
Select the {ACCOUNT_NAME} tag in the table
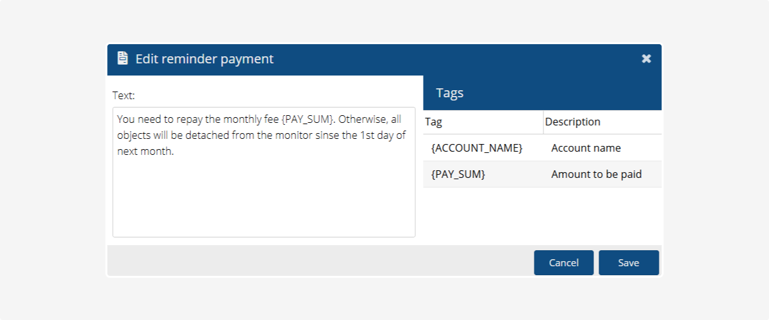point(477,148)
